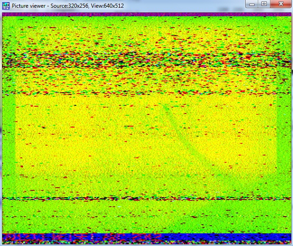Click the thin noise line above yellow rectangle
Image resolution: width=293 pixels, height=246 pixels.
[x=146, y=93]
